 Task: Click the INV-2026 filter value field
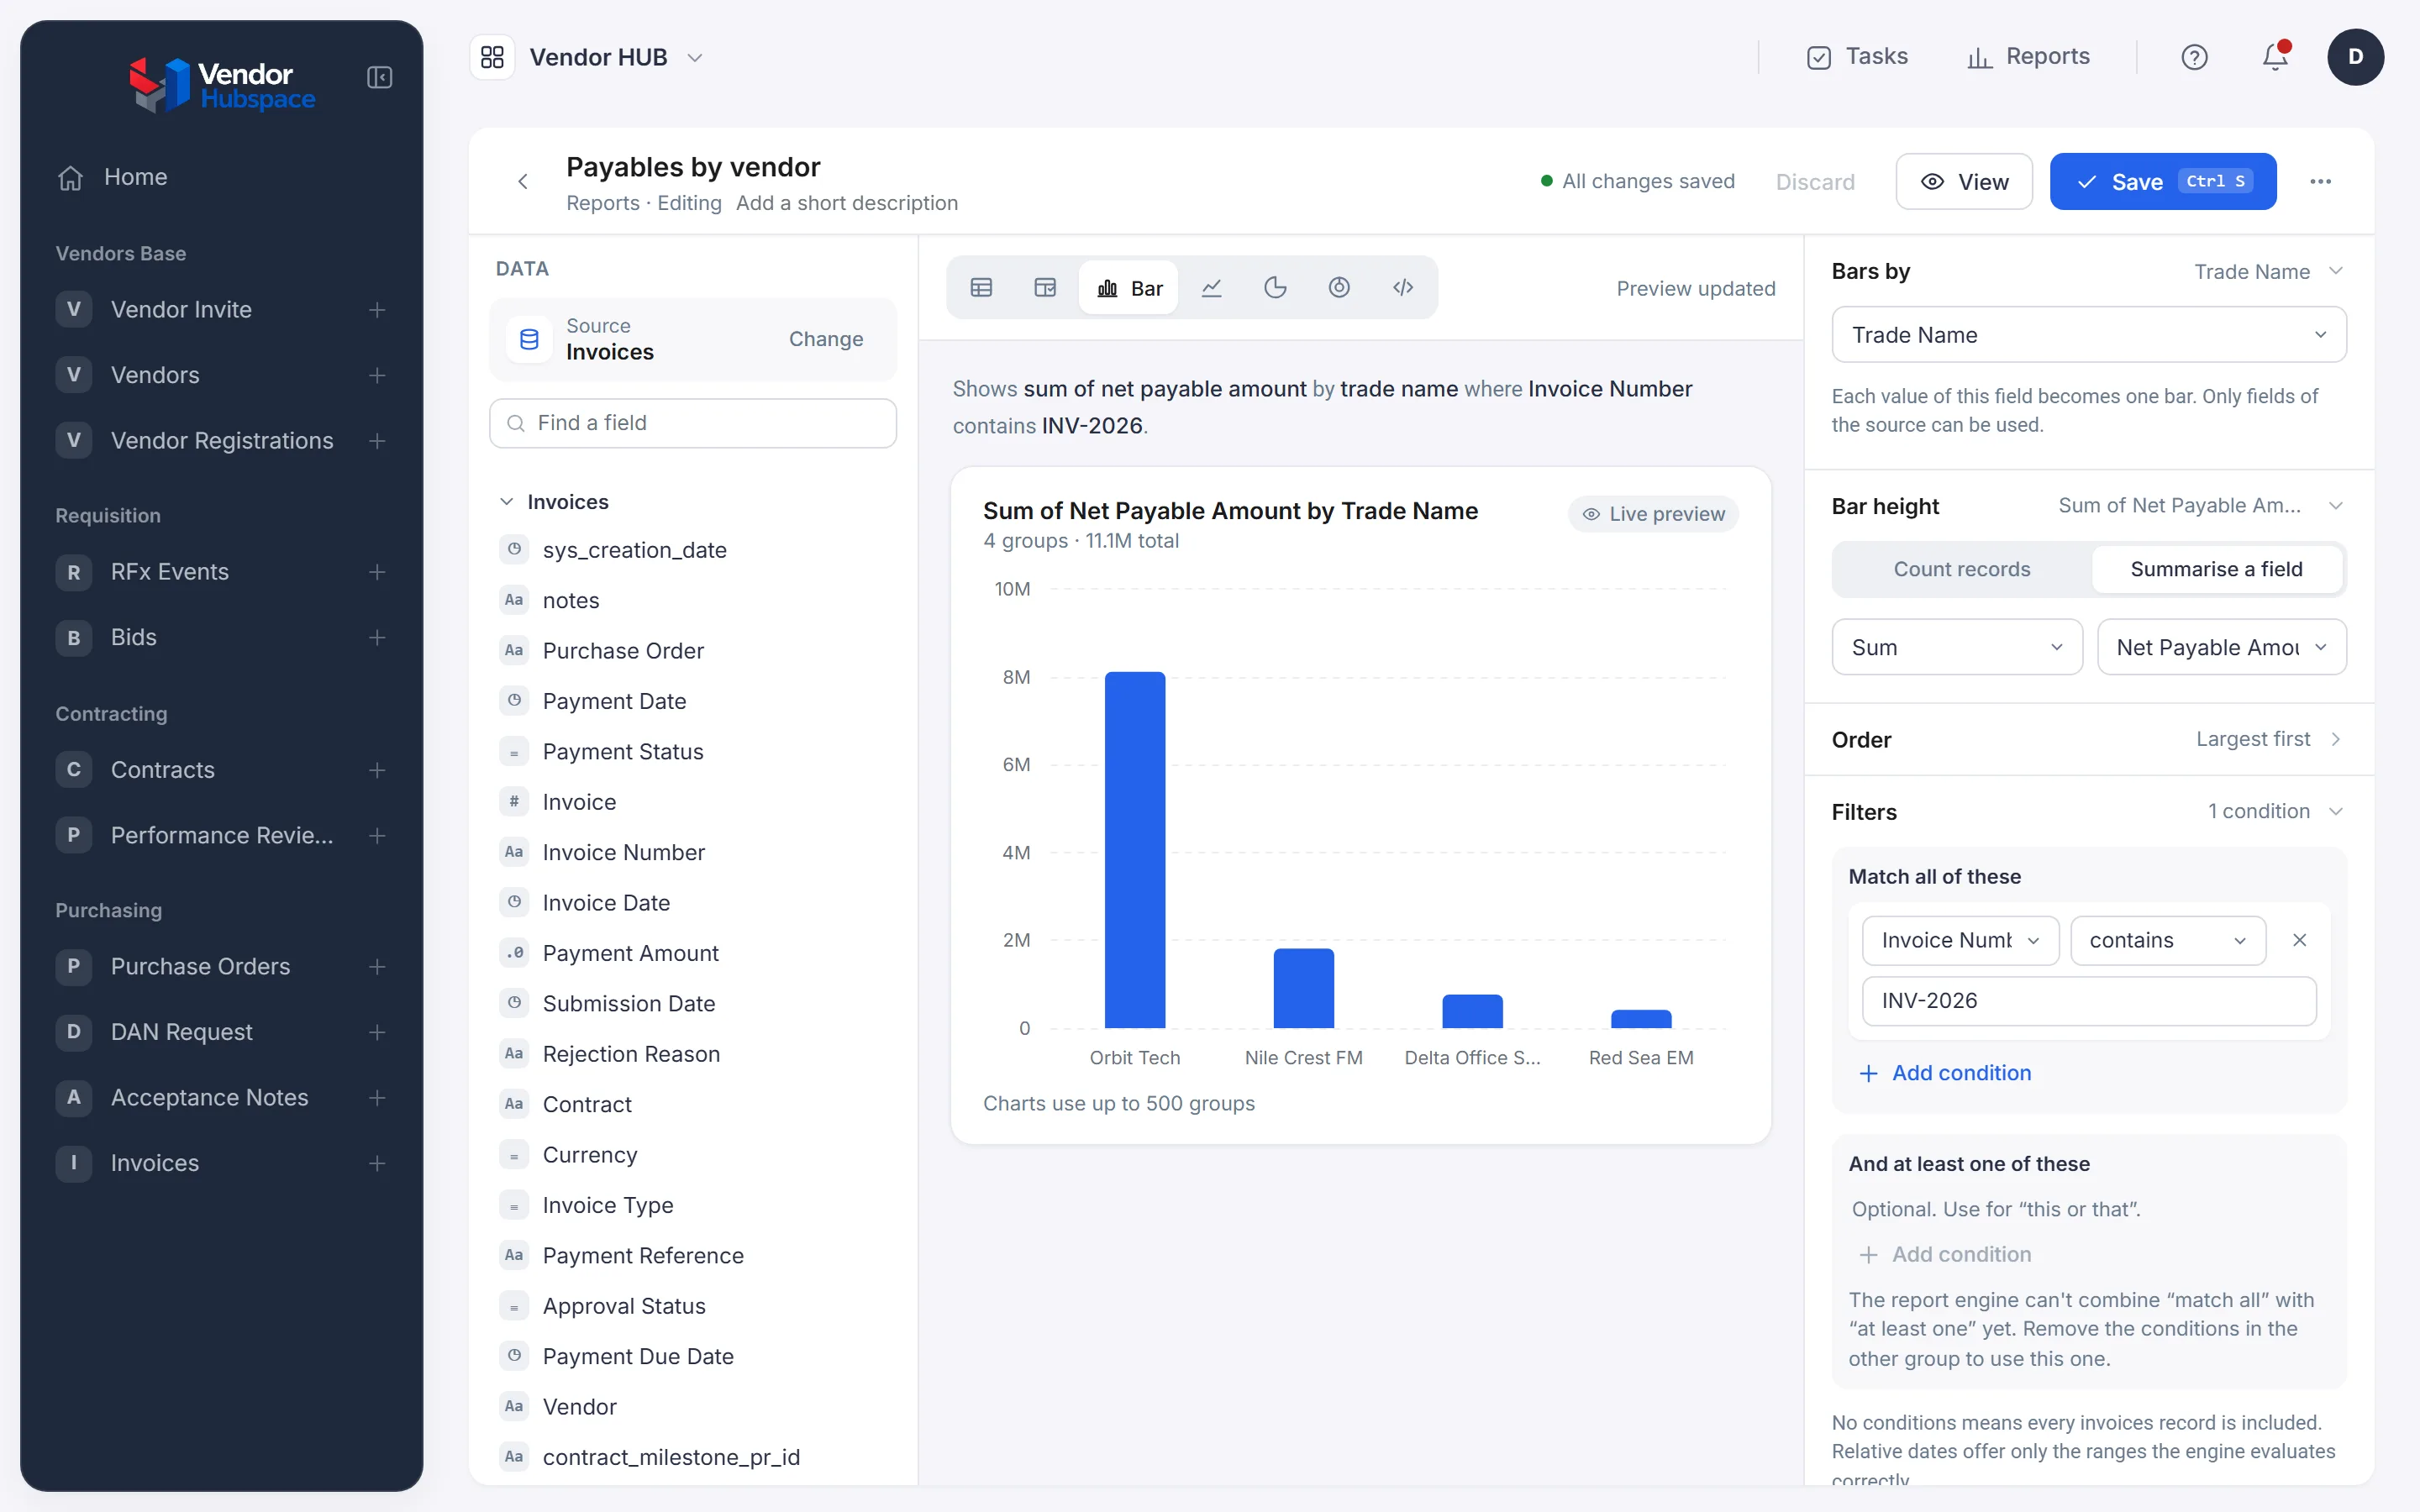(2088, 1001)
